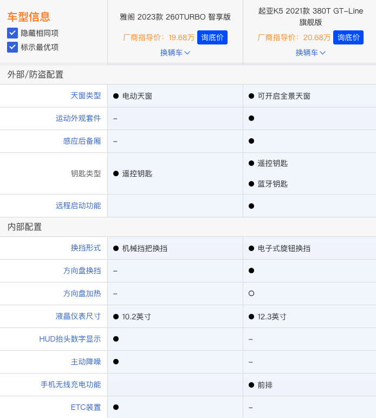
Task: Open the ETC装置 spec link
Action: (86, 407)
